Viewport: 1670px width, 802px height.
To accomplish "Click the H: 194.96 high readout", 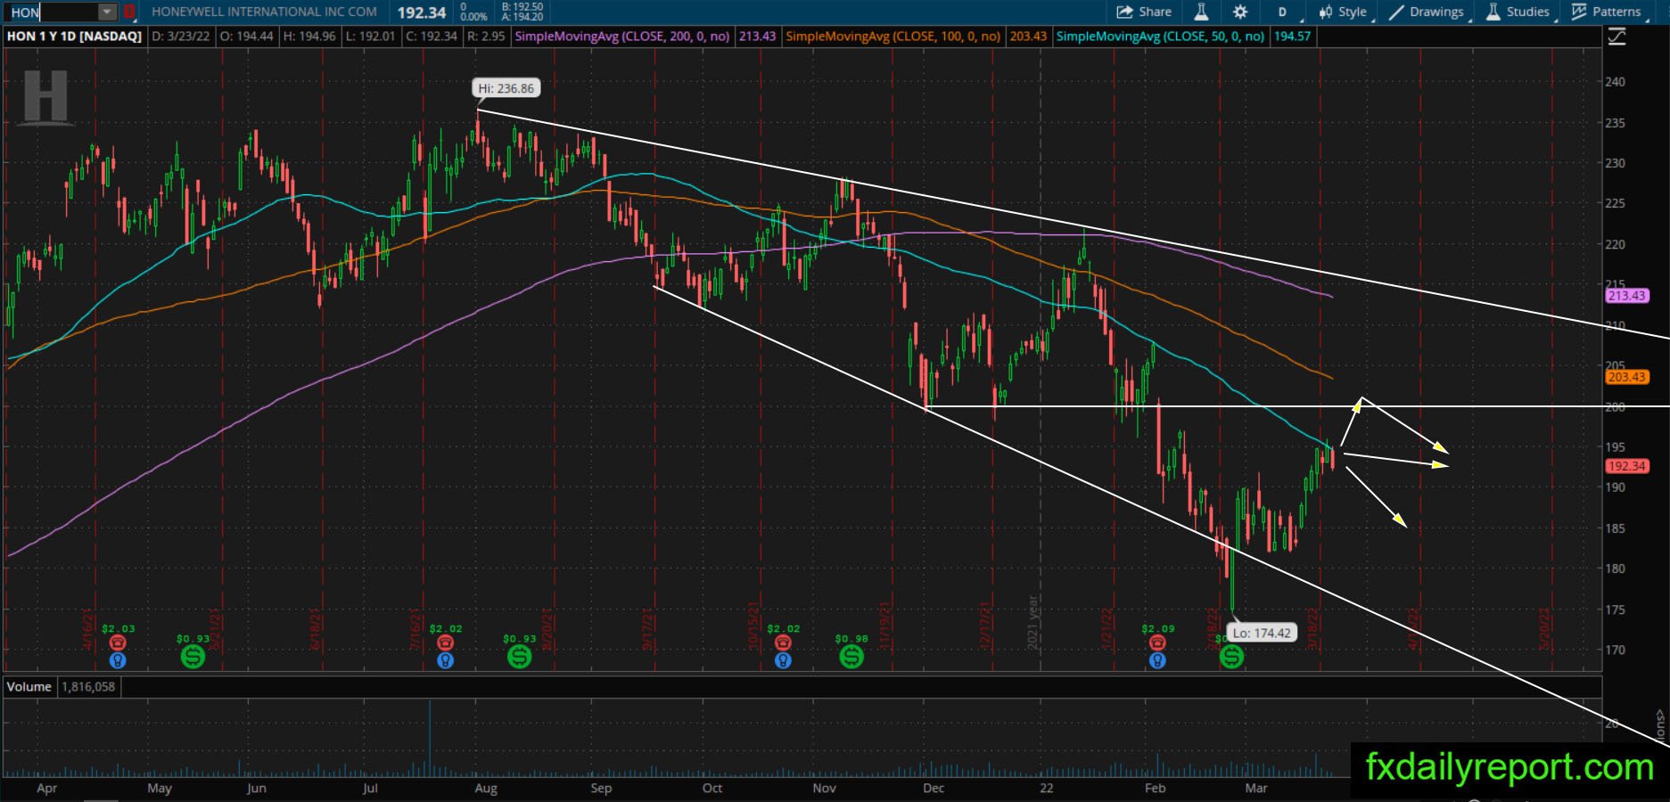I will pos(309,37).
